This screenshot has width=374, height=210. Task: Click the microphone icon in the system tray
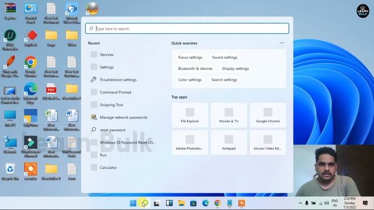point(307,203)
